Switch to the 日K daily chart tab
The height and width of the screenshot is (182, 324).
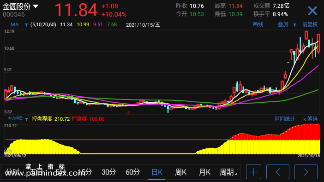click(156, 172)
